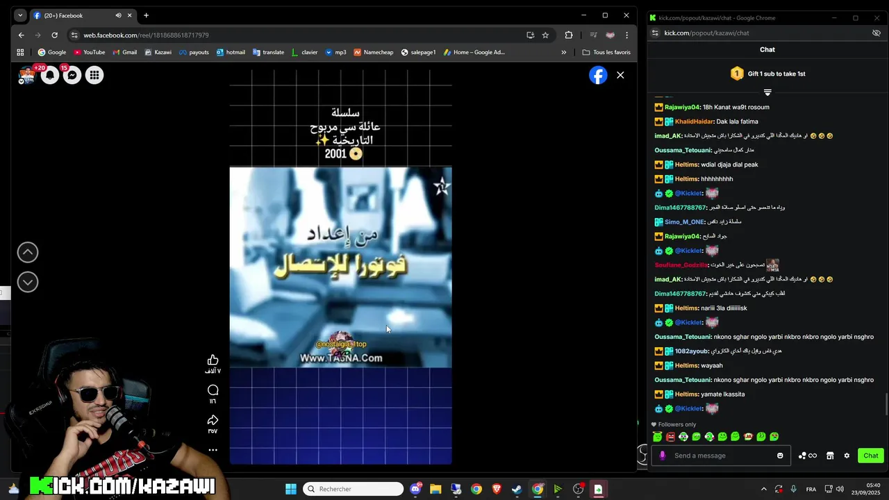Open the YouTube bookmark
Image resolution: width=889 pixels, height=500 pixels.
pyautogui.click(x=89, y=52)
